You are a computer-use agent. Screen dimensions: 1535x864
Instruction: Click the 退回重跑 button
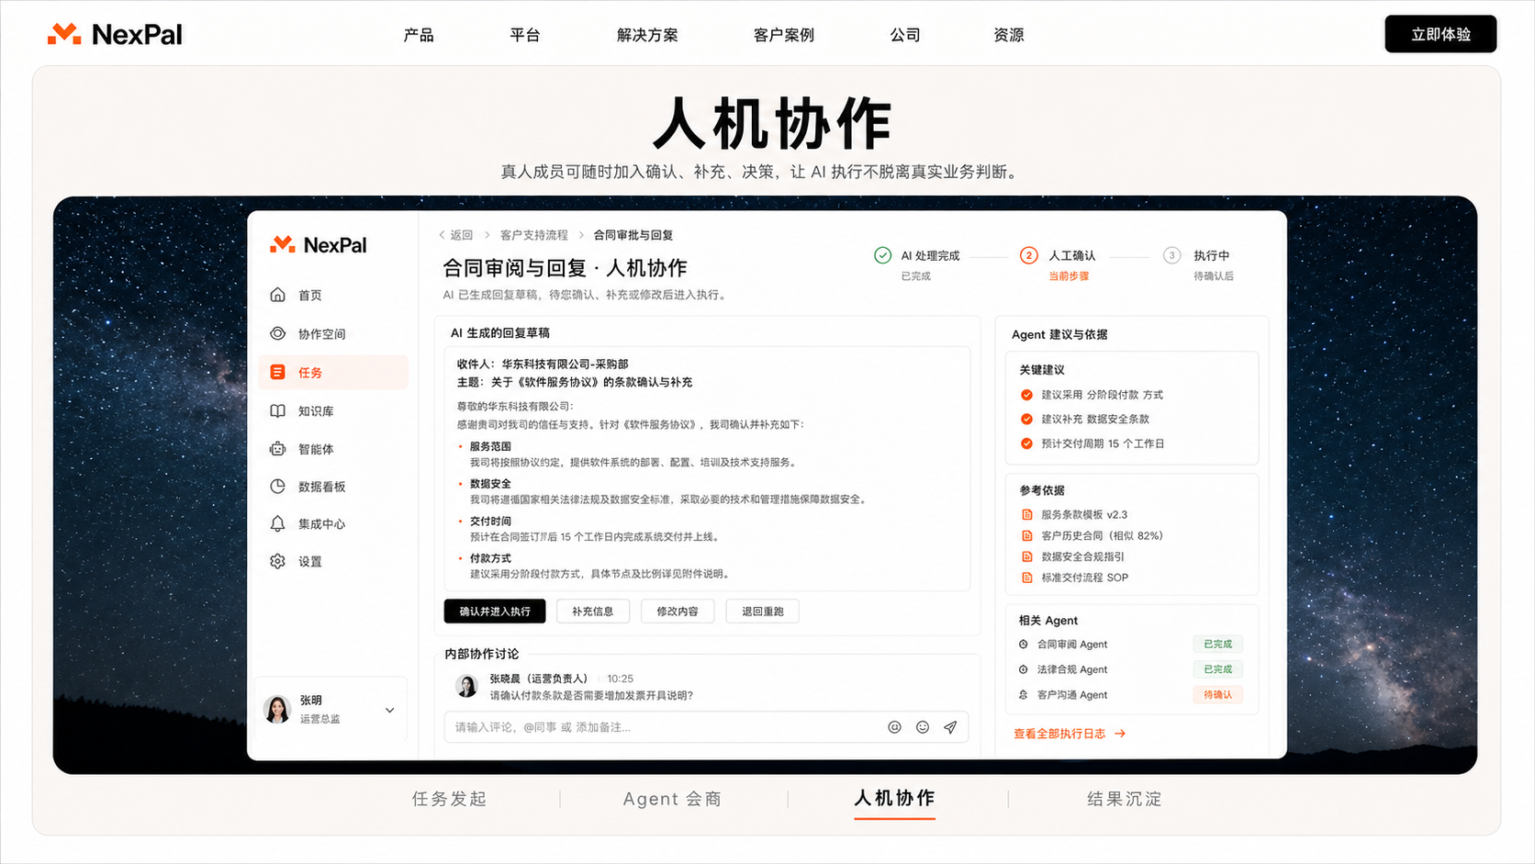click(763, 612)
